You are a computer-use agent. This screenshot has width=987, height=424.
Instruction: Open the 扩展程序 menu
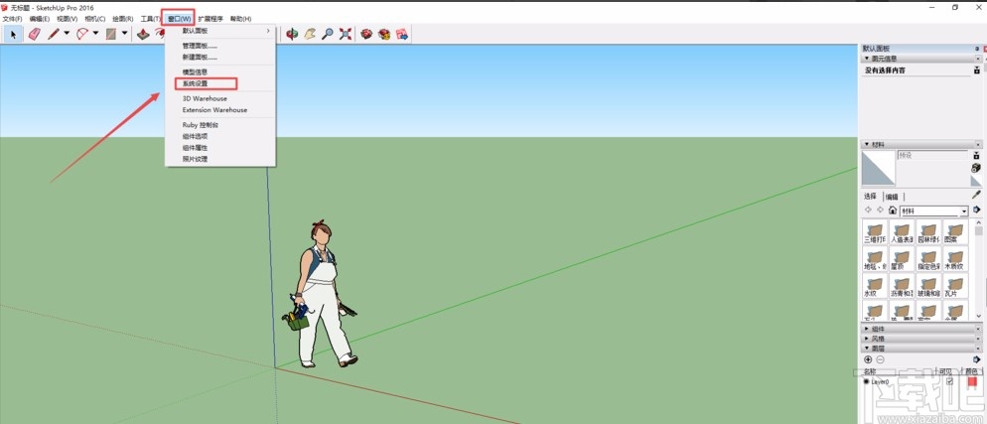[211, 19]
